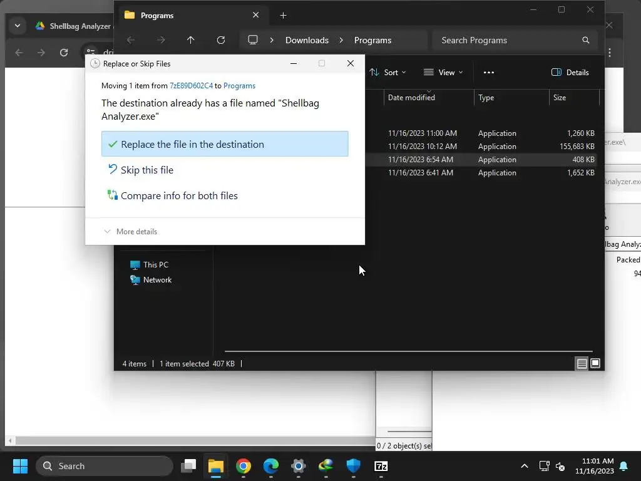This screenshot has width=641, height=481.
Task: Close the Replace or Skip Files dialog
Action: [351, 63]
